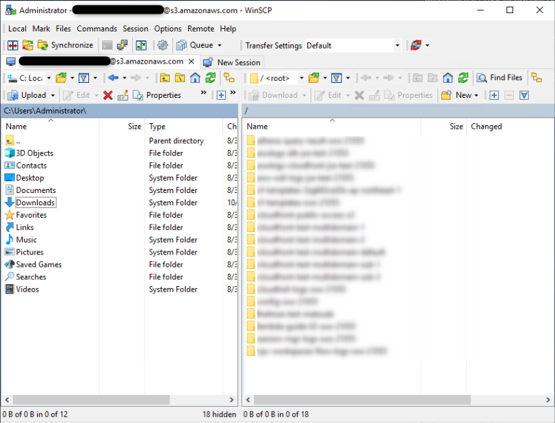Open the Remote menu
Viewport: 555px width, 423px height.
201,29
